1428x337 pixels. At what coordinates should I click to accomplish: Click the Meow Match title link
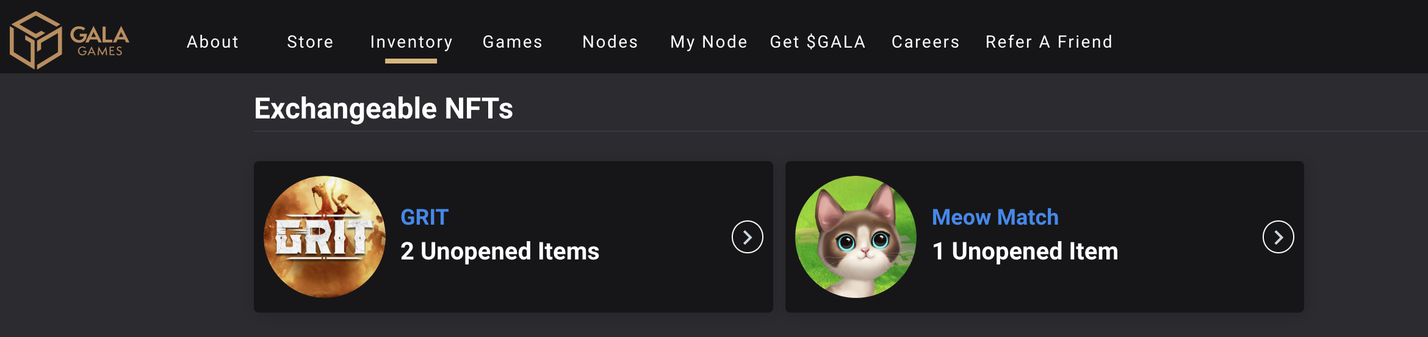[995, 217]
